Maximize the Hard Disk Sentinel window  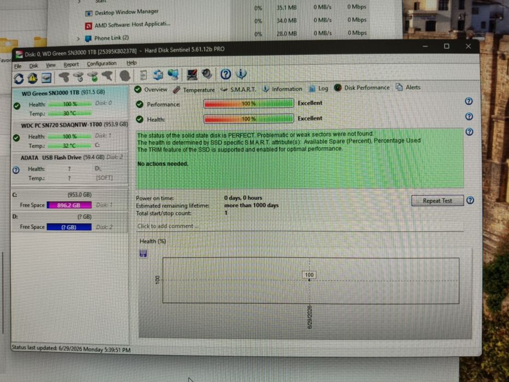point(446,46)
